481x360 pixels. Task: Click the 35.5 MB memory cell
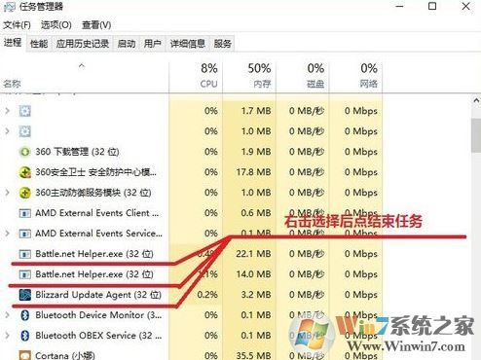coord(249,355)
